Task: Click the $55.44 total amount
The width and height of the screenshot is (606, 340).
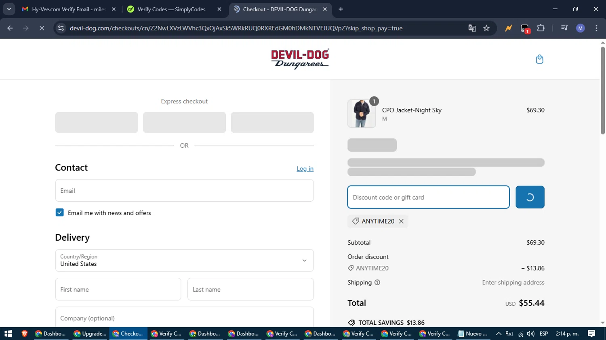Action: pos(532,303)
